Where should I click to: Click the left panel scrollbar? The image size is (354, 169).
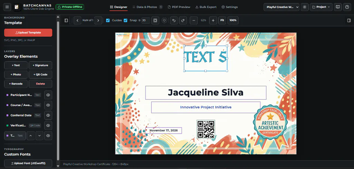click(58, 90)
